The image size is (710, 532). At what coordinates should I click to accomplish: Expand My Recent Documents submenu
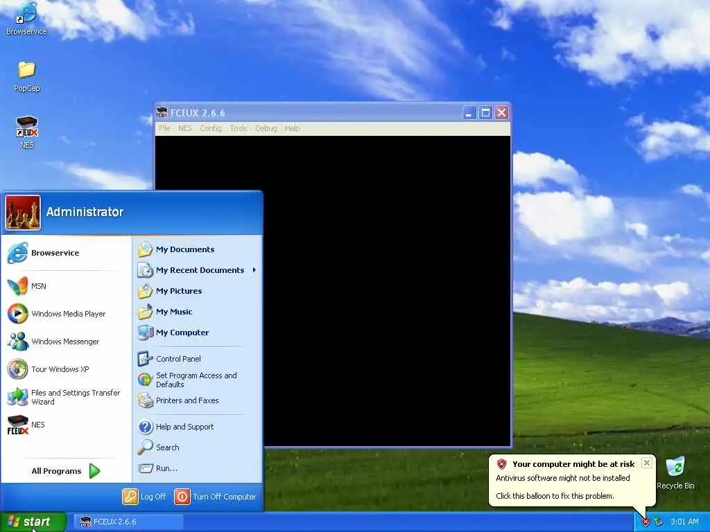pyautogui.click(x=198, y=270)
